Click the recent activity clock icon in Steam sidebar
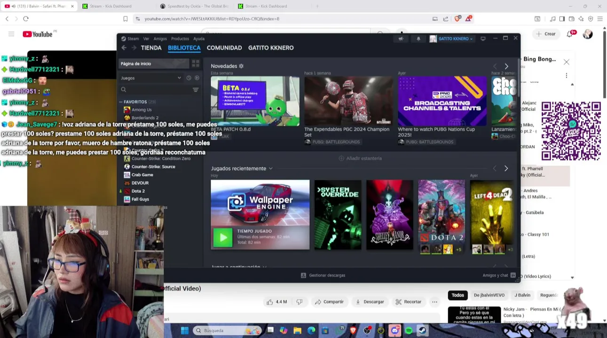The image size is (607, 338). click(x=189, y=78)
